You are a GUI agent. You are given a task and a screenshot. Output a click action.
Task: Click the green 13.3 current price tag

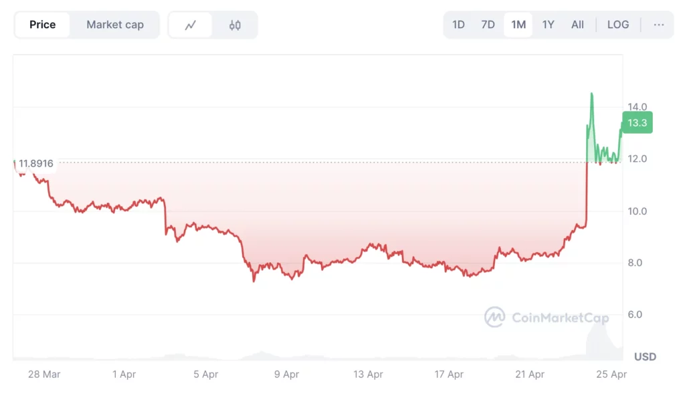point(638,123)
